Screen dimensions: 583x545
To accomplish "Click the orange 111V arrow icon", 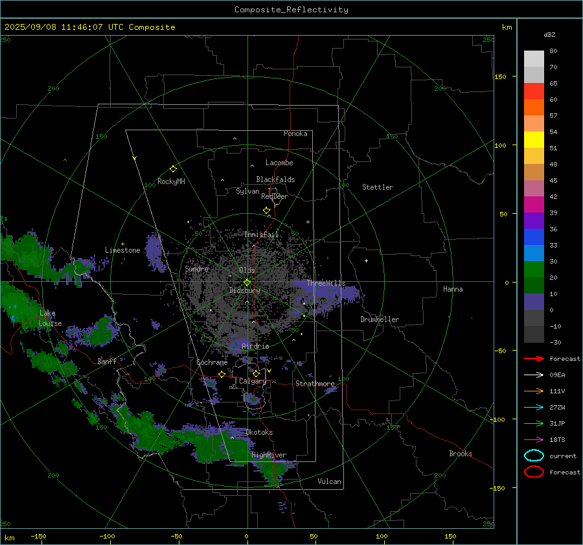I will pos(534,391).
